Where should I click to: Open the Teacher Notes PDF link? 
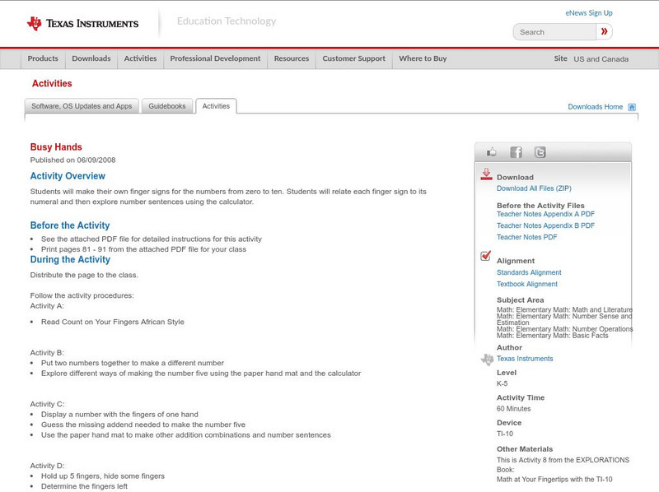(526, 237)
